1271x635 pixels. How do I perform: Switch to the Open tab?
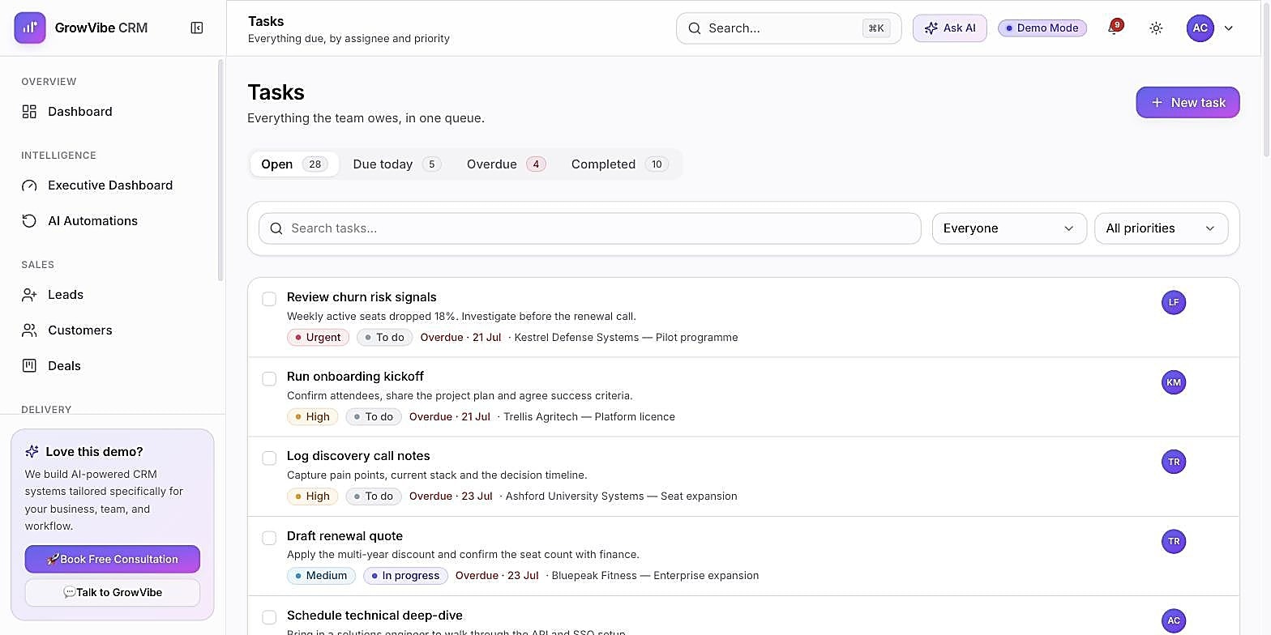(x=293, y=164)
